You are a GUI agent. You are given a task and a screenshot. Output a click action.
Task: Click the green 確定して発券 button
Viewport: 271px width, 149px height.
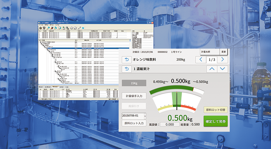coord(216,121)
